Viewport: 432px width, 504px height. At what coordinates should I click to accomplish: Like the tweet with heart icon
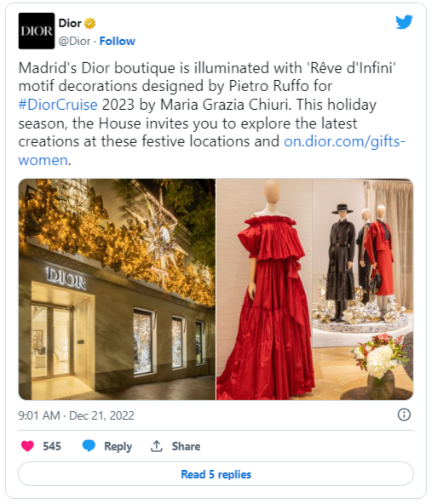point(27,446)
